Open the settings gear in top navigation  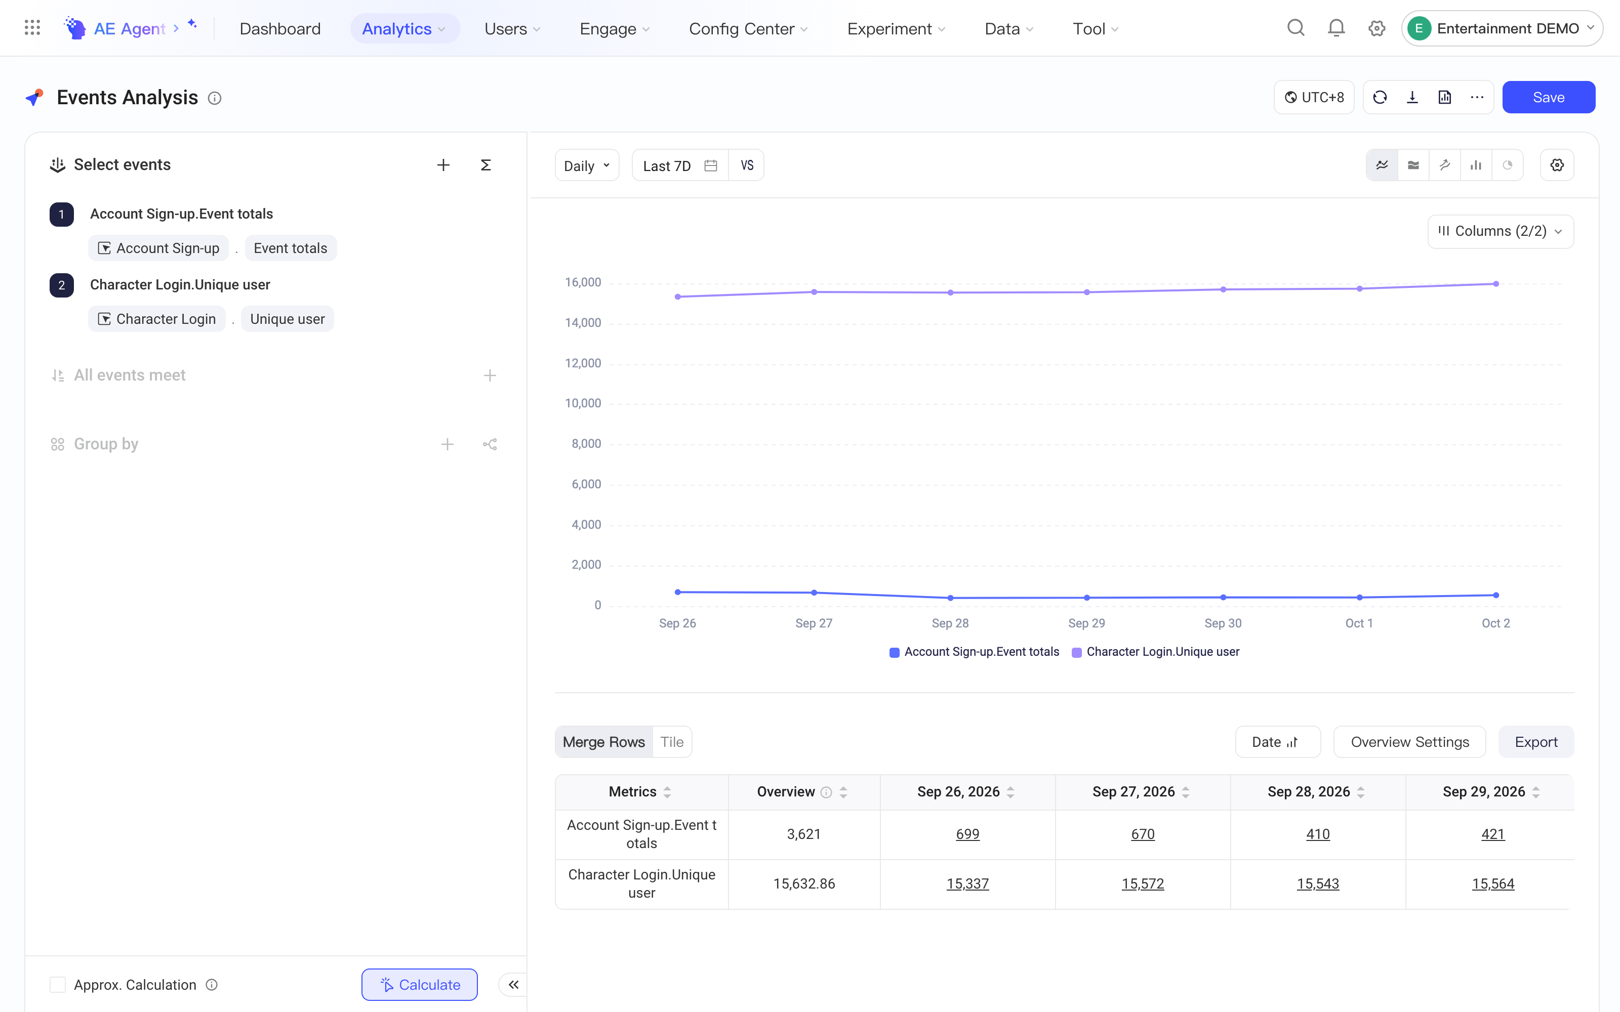[x=1376, y=28]
